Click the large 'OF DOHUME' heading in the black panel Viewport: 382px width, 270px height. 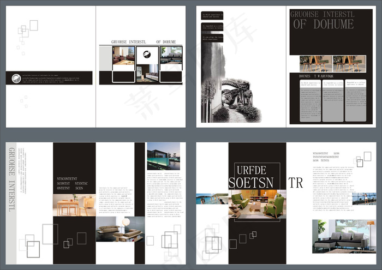click(323, 24)
